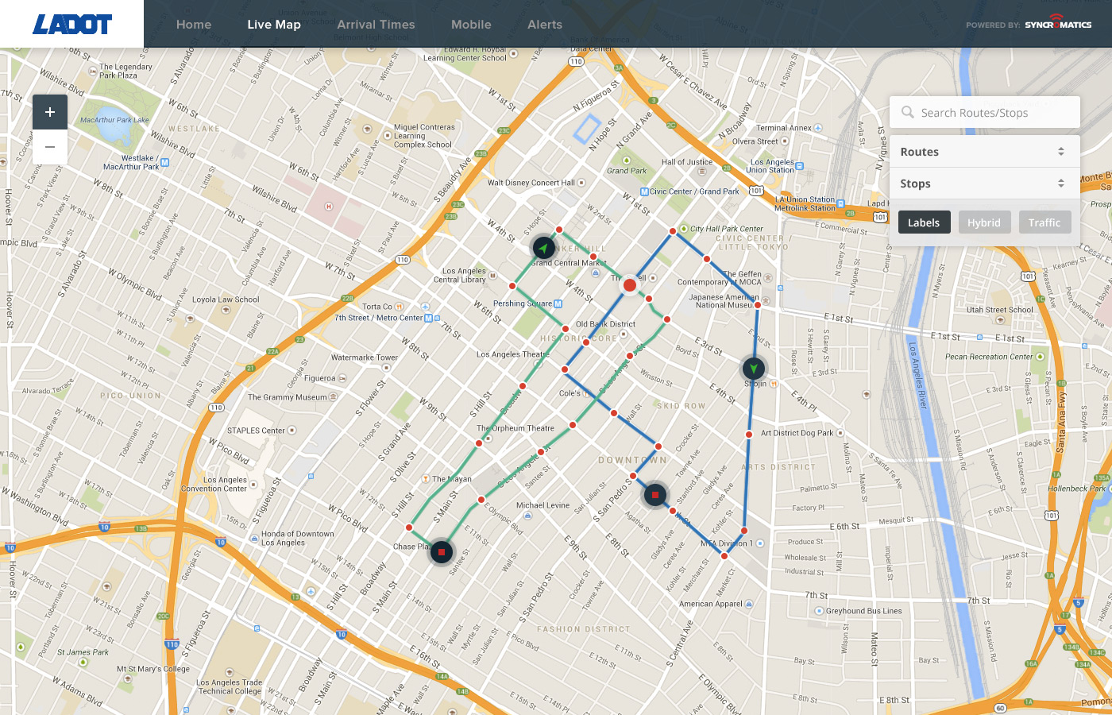Image resolution: width=1112 pixels, height=715 pixels.
Task: Toggle the Traffic overlay
Action: click(1044, 222)
